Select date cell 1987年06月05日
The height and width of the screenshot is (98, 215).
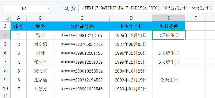(131, 44)
